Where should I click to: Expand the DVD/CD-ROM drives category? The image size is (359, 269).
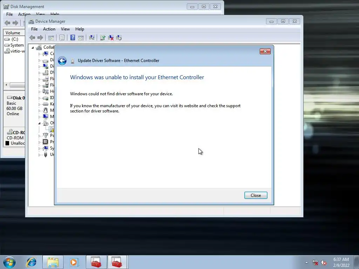(x=39, y=73)
